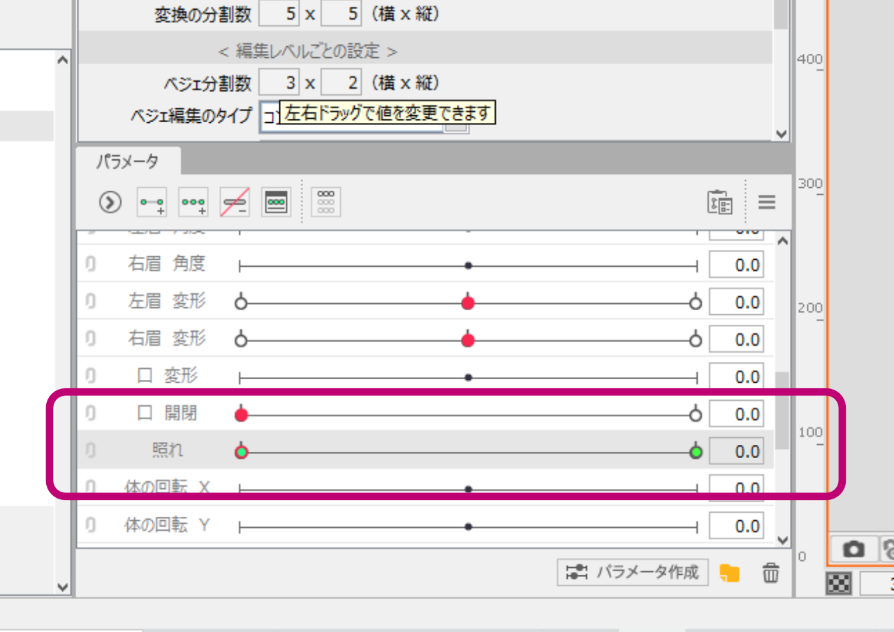Click the link icon beside 右眉 角度
Viewport: 894px width, 632px height.
pyautogui.click(x=90, y=265)
